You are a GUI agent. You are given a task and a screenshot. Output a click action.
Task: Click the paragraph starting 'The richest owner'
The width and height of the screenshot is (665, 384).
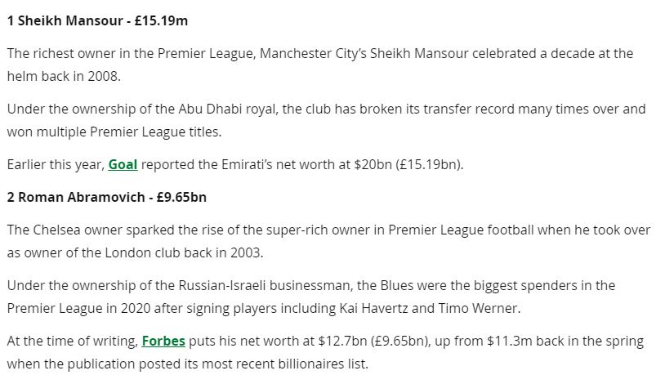pyautogui.click(x=320, y=65)
